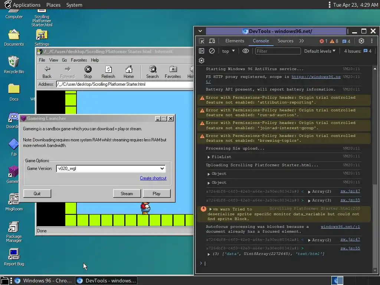Open the System panel menu
Image resolution: width=380 pixels, height=285 pixels.
74,5
